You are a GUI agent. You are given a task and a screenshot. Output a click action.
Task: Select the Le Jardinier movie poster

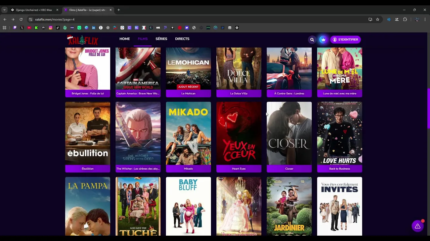(289, 206)
